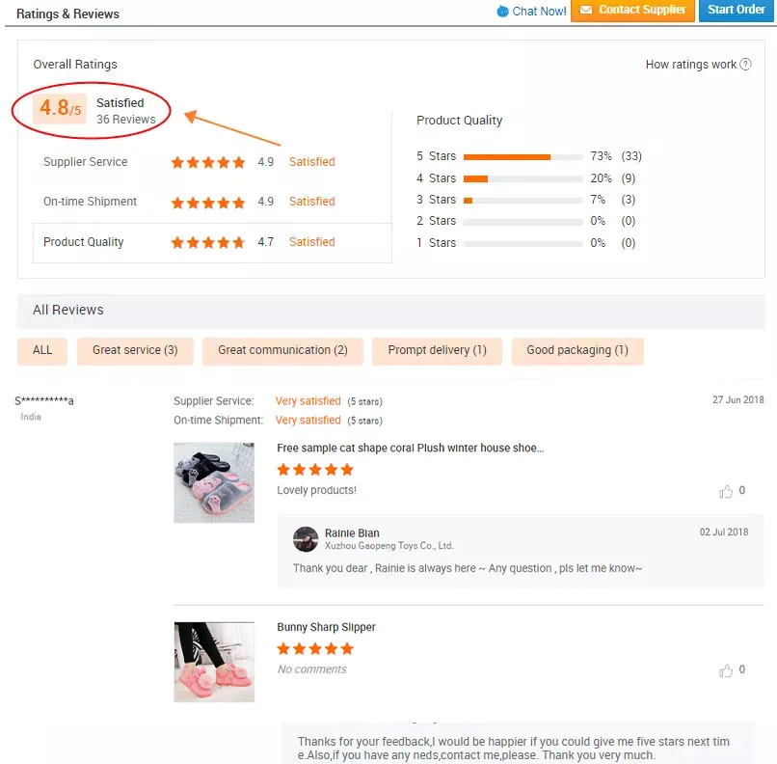Click the envelope icon on Contact Supplier
Viewport: 777px width, 764px height.
point(586,10)
